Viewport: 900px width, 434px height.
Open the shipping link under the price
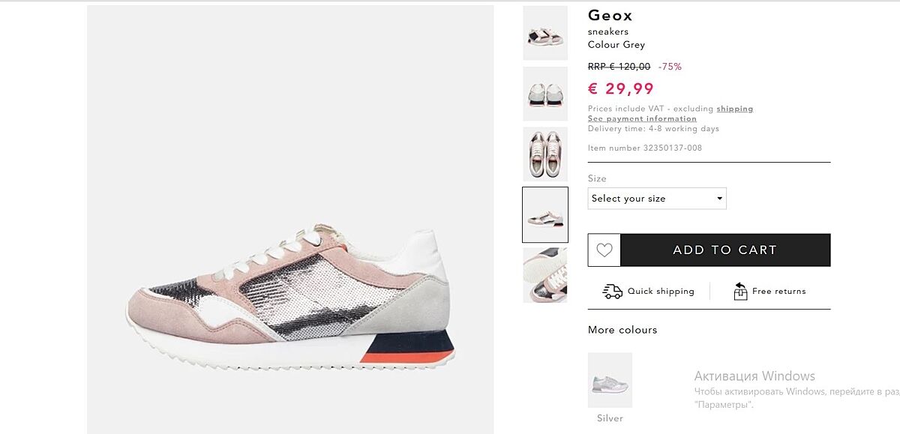pos(734,109)
